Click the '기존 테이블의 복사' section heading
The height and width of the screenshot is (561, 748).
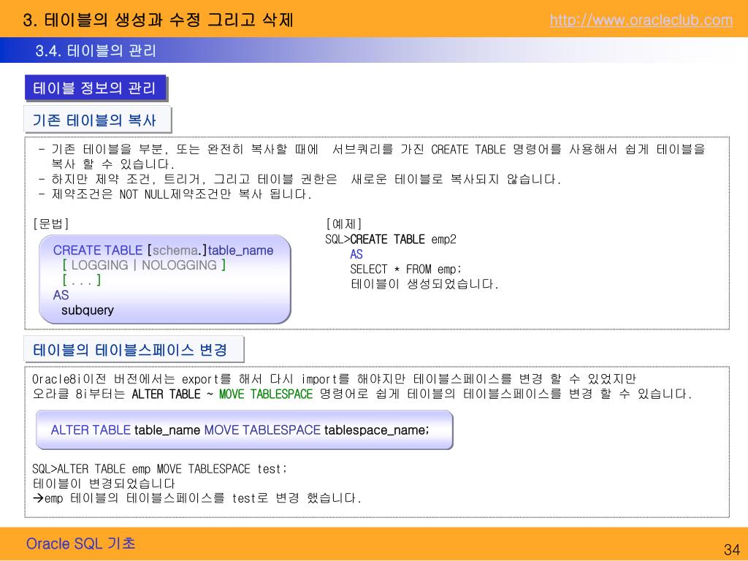coord(97,120)
